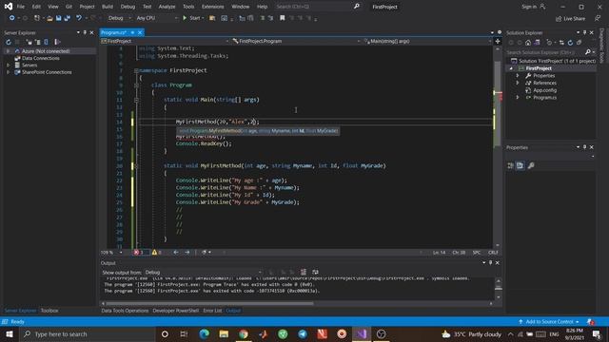Refresh the Server Explorer tree

click(x=9, y=42)
